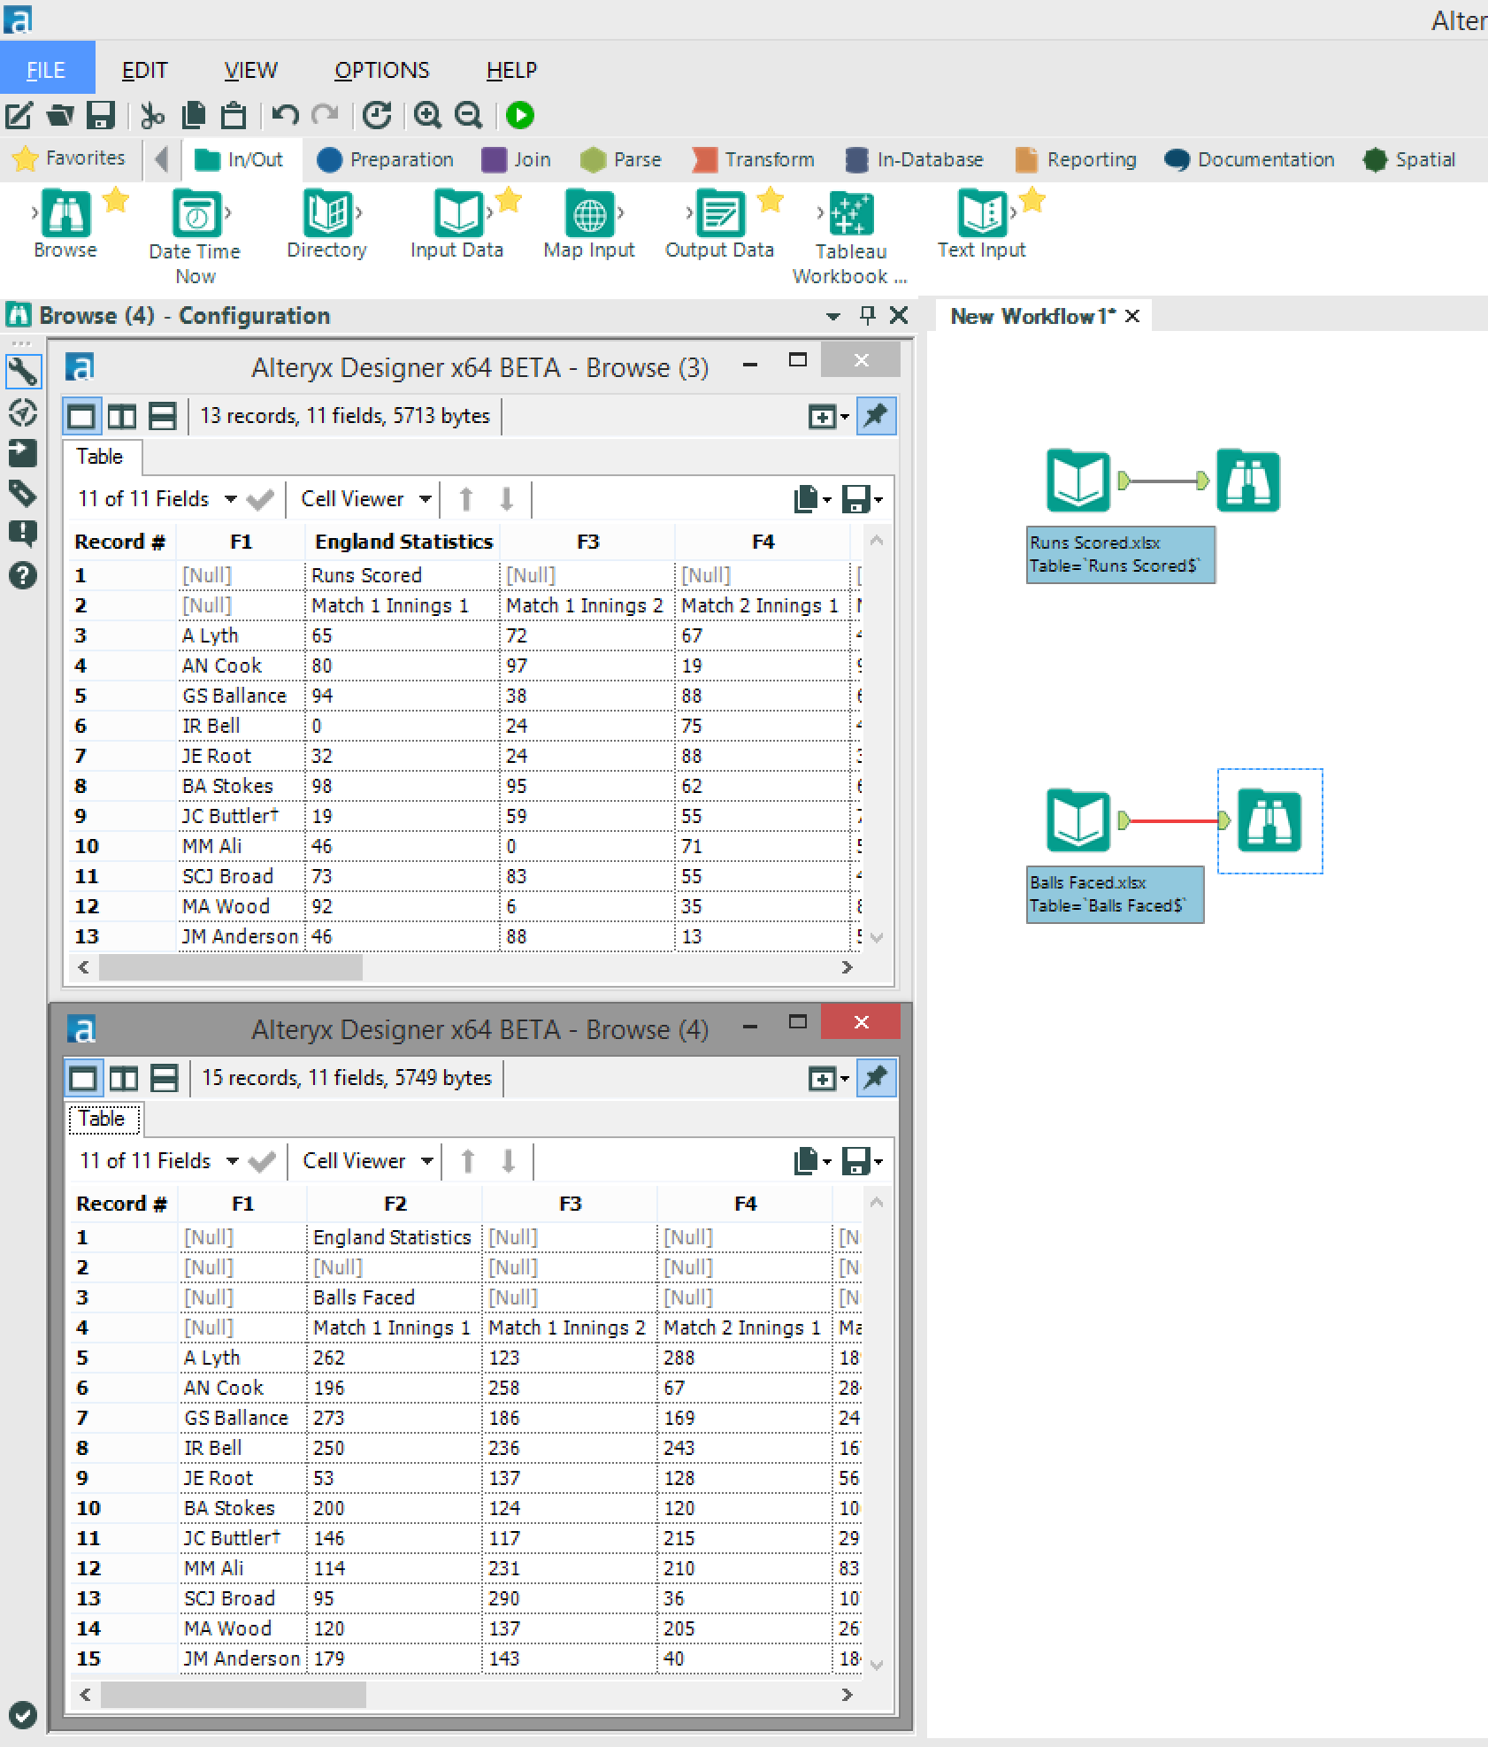
Task: Toggle the pin button in Browse (3) window
Action: coord(876,416)
